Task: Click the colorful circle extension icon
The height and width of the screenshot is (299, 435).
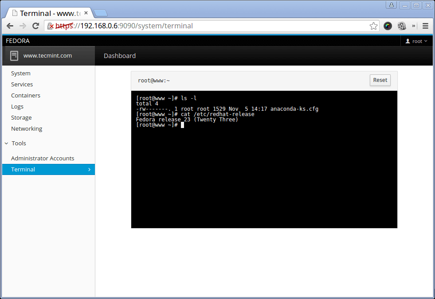Action: (388, 26)
